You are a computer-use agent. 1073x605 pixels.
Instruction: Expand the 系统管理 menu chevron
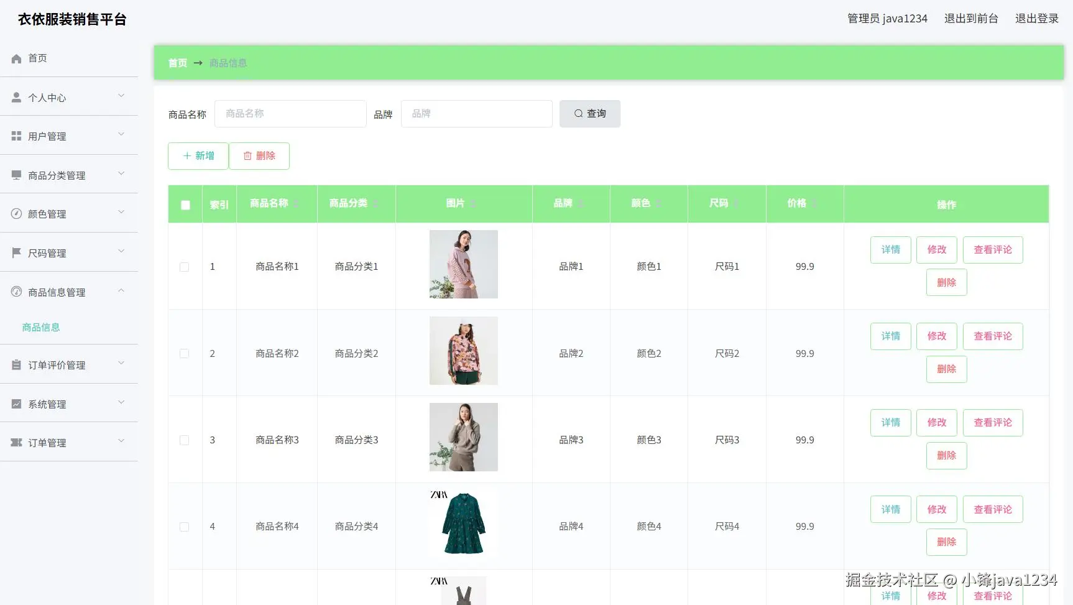pos(121,402)
